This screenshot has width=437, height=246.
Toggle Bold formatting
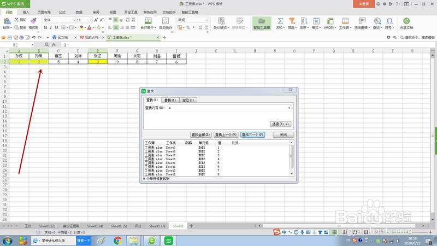click(x=45, y=27)
